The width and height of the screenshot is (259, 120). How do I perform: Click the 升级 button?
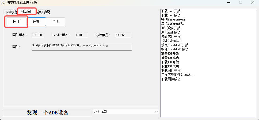36,22
